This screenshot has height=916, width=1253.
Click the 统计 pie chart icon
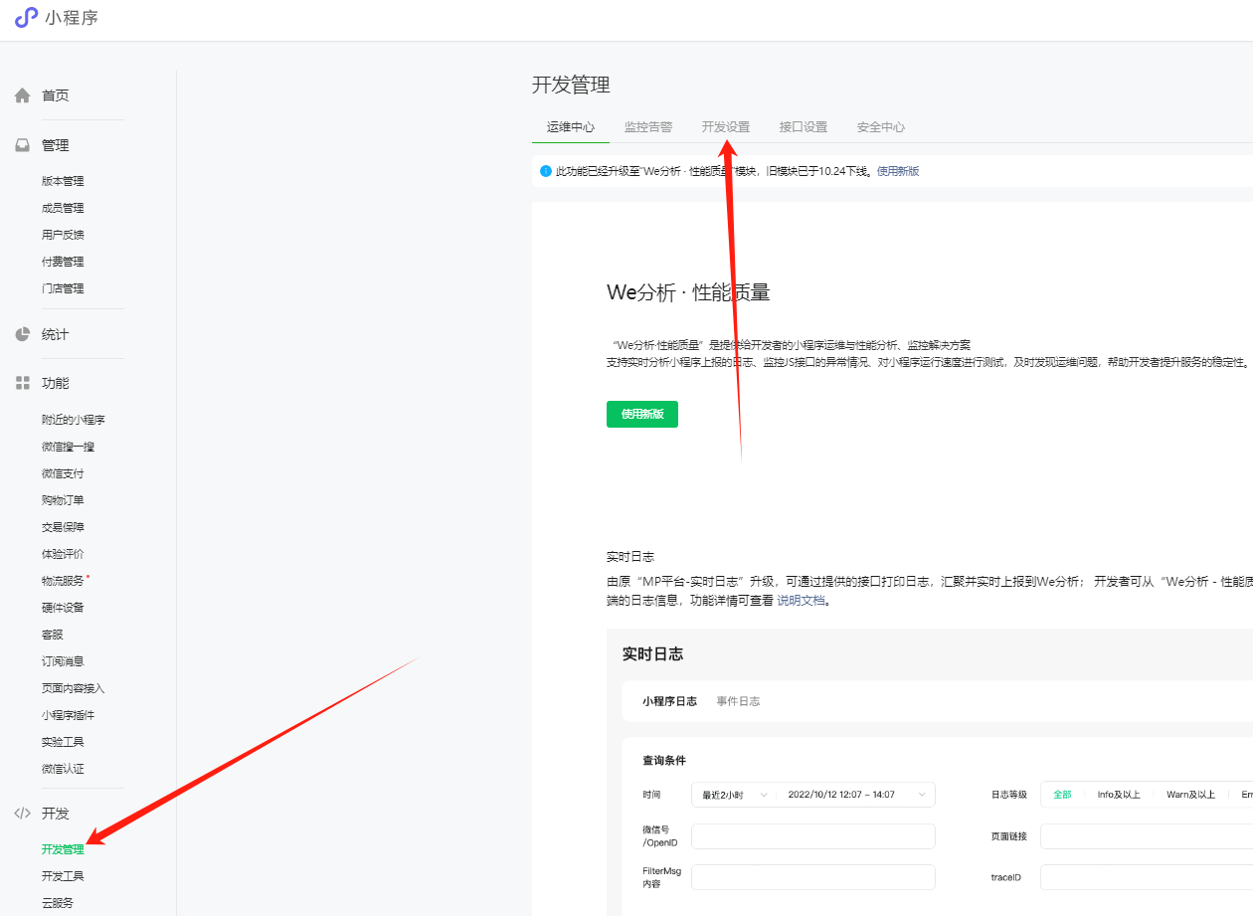pyautogui.click(x=22, y=334)
